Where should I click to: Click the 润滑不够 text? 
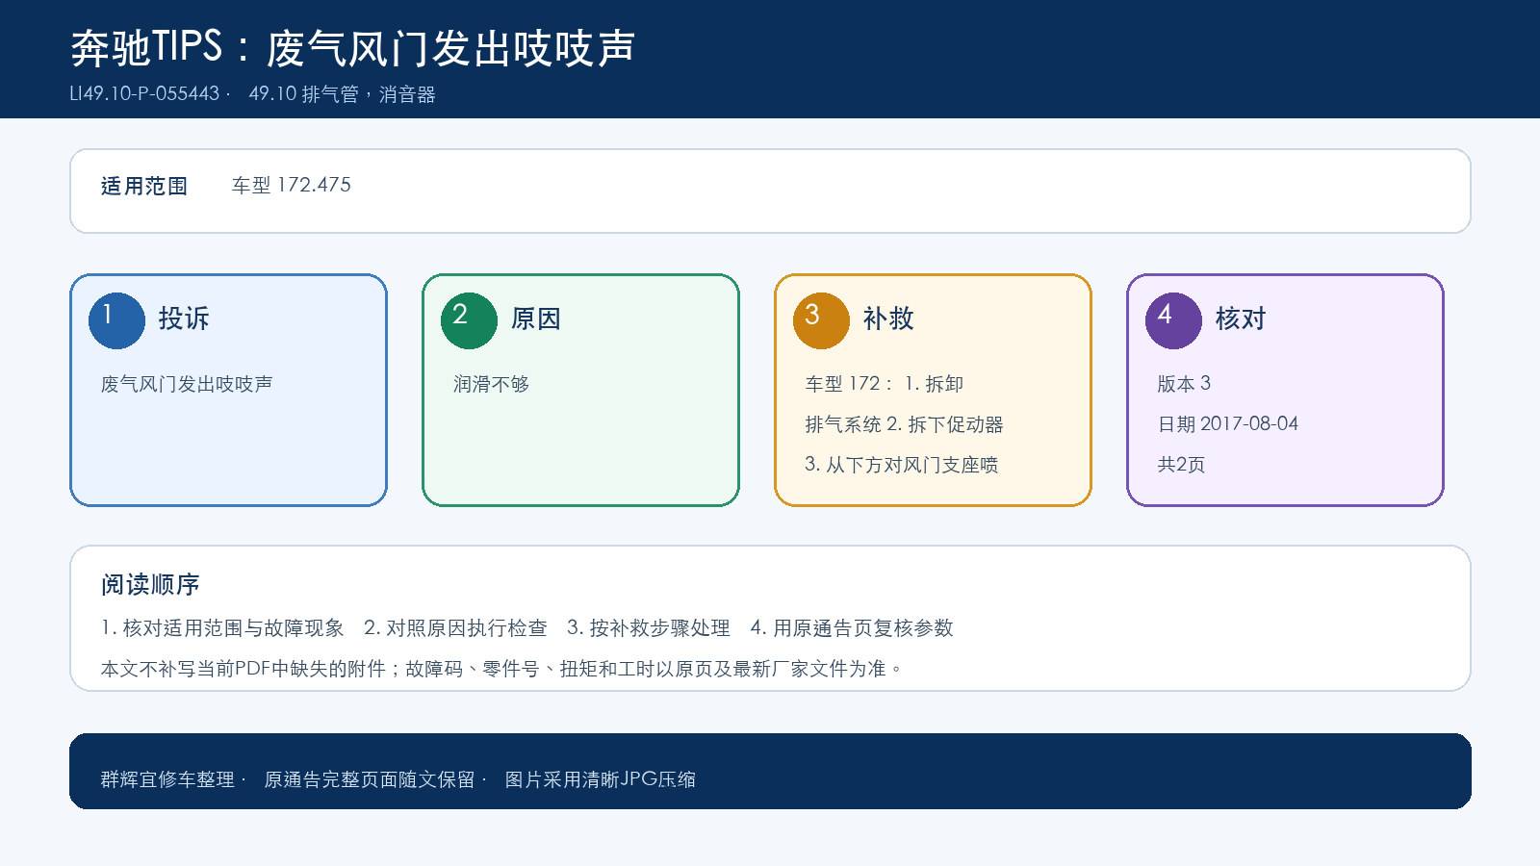click(x=492, y=384)
